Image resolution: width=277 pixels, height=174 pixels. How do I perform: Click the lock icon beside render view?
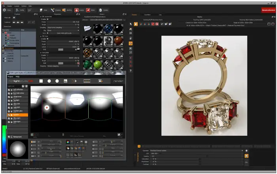[131, 38]
